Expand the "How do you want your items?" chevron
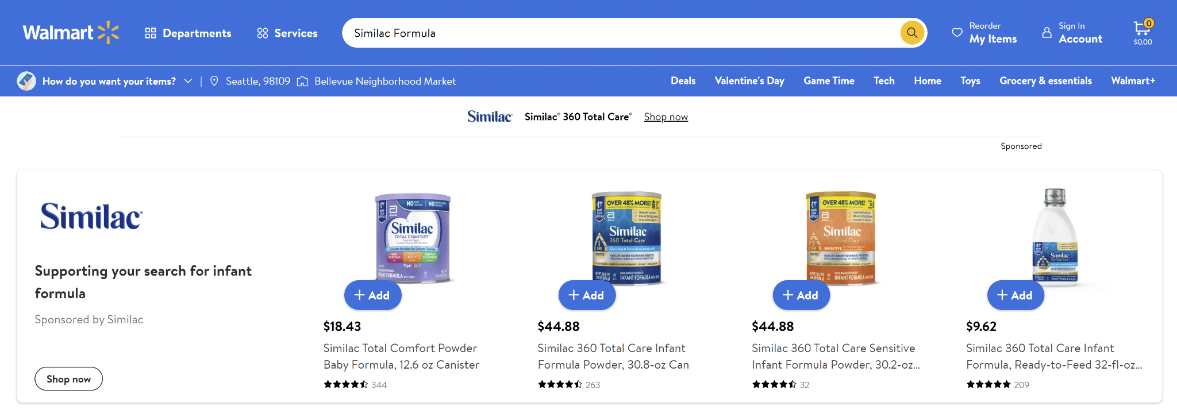The height and width of the screenshot is (414, 1177). [188, 81]
